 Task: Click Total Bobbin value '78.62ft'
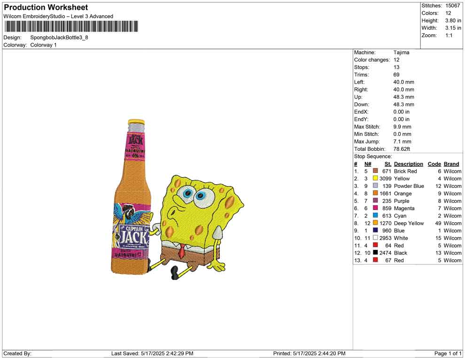click(402, 149)
